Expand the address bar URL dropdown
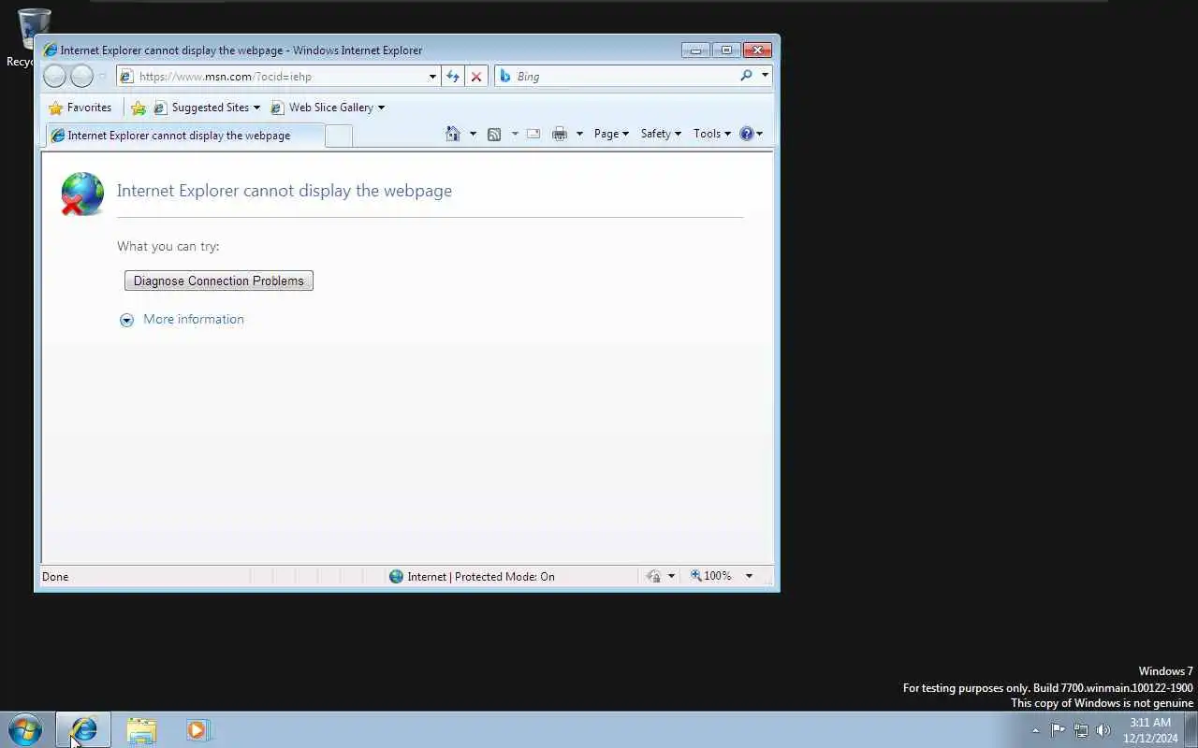This screenshot has width=1198, height=748. point(432,77)
